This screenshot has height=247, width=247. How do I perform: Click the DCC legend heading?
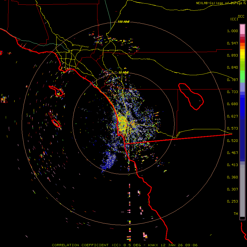point(241,16)
